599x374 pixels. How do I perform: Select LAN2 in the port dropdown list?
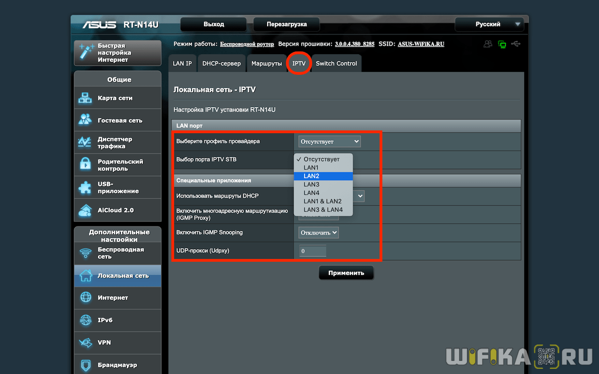[322, 176]
